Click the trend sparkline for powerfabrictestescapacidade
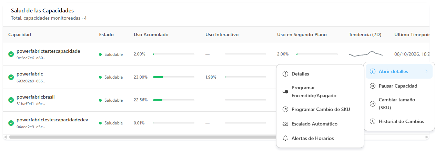 366,54
